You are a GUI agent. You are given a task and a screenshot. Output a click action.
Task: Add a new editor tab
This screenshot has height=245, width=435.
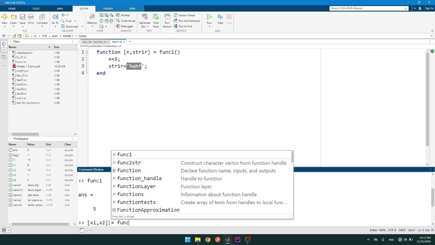pos(130,42)
